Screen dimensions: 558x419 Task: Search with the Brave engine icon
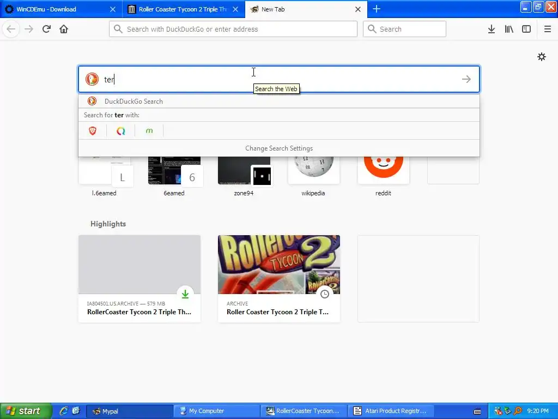pos(93,131)
